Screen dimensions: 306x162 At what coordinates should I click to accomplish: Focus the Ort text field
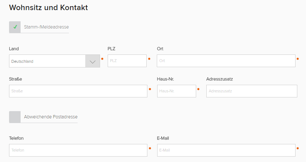(226, 61)
